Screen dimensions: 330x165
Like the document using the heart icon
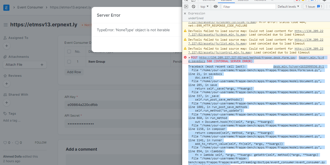(5, 142)
